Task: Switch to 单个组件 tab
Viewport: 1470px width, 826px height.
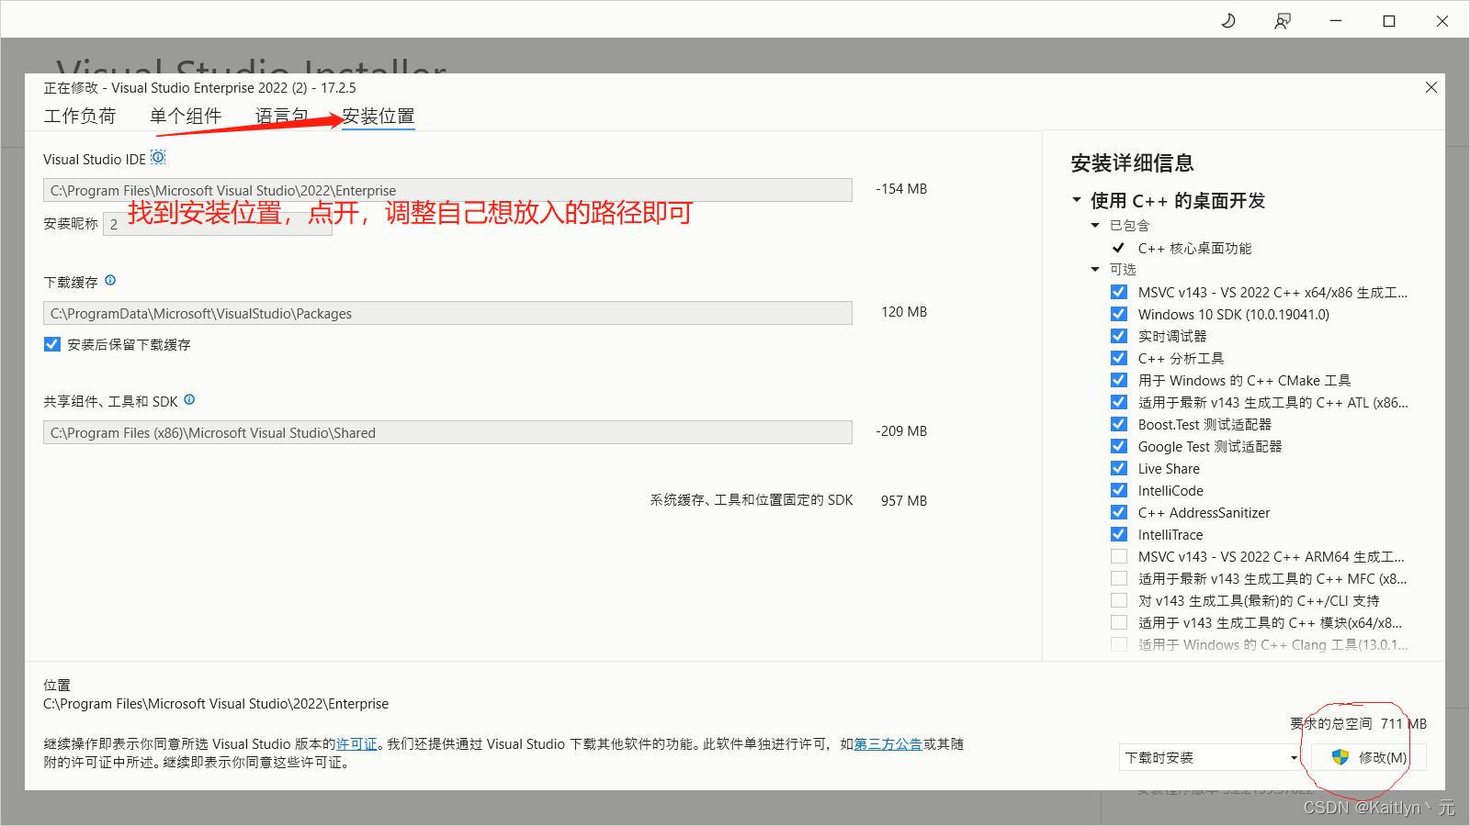Action: pos(186,116)
